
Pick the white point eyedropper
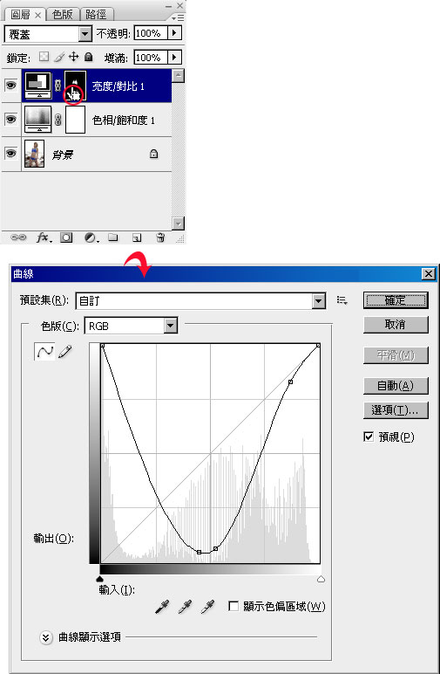point(207,607)
